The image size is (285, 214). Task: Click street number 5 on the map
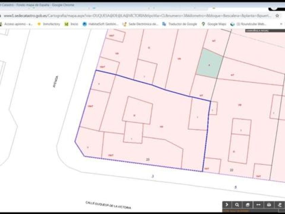click(x=235, y=187)
